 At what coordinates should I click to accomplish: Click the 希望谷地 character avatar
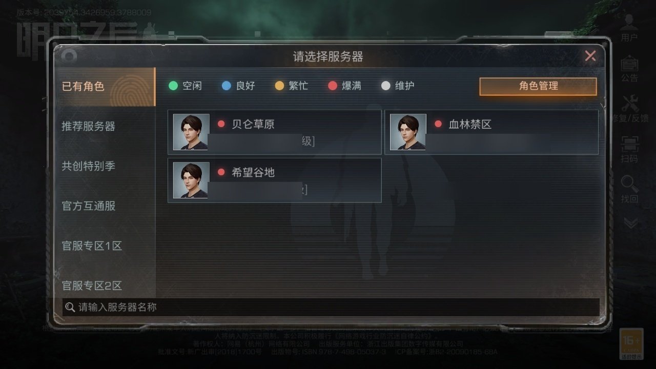pyautogui.click(x=191, y=180)
